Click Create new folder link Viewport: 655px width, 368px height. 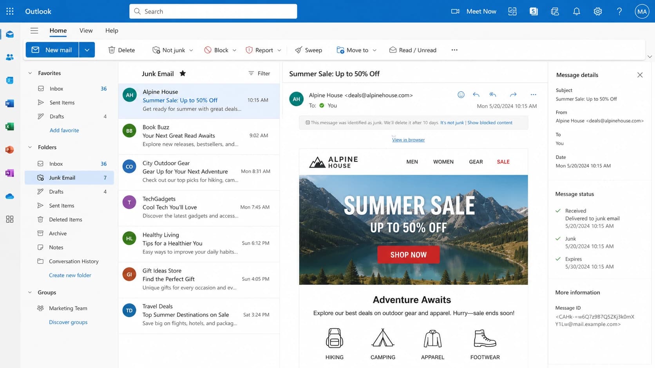click(70, 275)
